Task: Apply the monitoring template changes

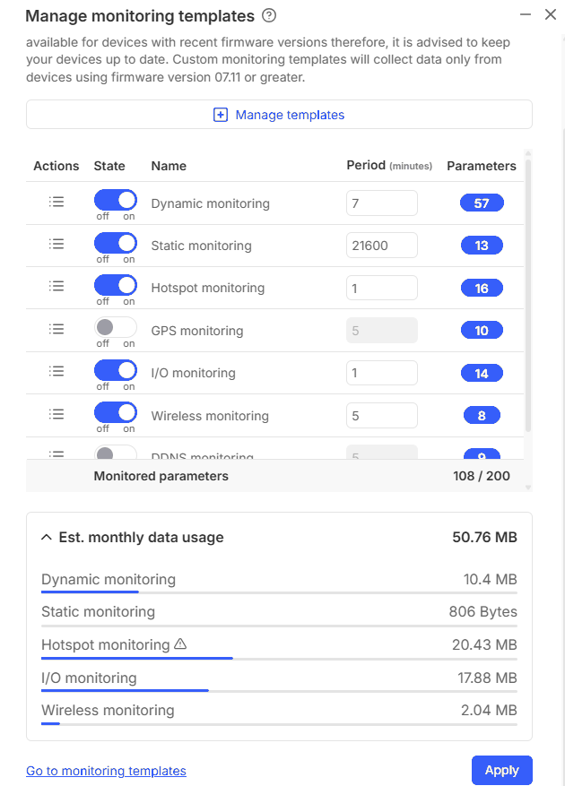Action: 501,770
